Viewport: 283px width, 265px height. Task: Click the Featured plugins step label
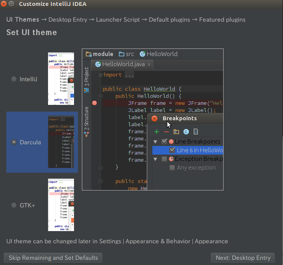(x=222, y=20)
